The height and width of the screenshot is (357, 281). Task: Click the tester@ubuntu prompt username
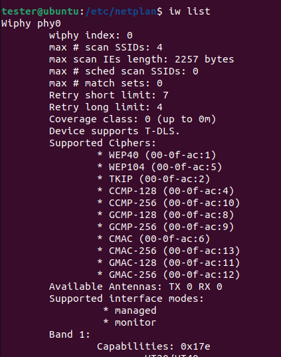(x=41, y=11)
